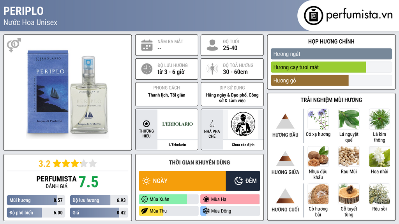Click the Giá 8.42 score bar
Screen dimensions: 399x224
tap(99, 213)
